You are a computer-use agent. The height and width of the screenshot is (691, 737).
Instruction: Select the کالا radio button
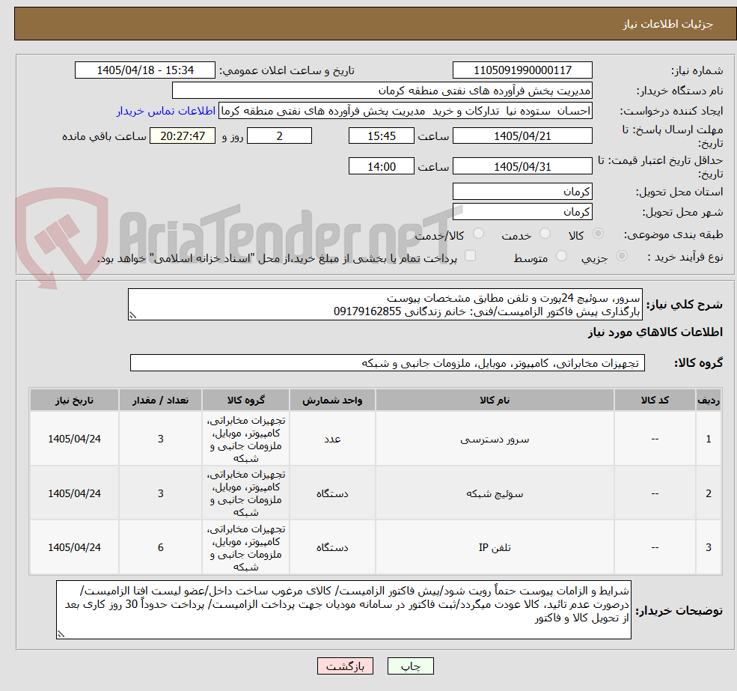tap(599, 234)
